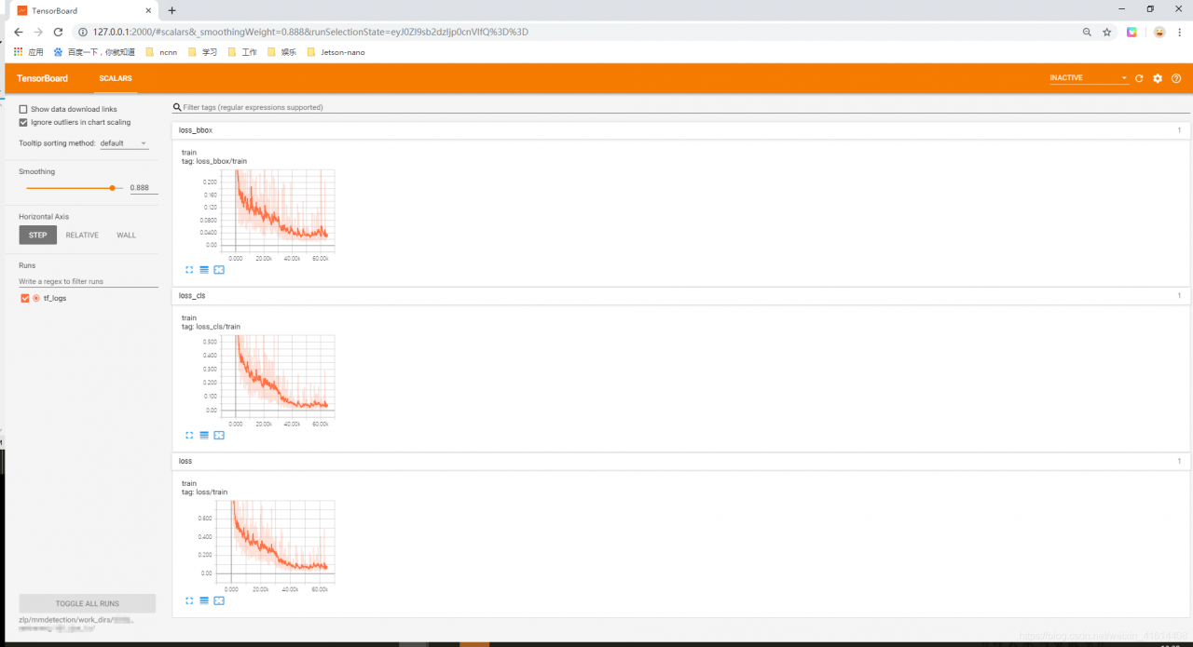Fit domain to data on loss_cls chart
Image resolution: width=1193 pixels, height=647 pixels.
coord(219,435)
